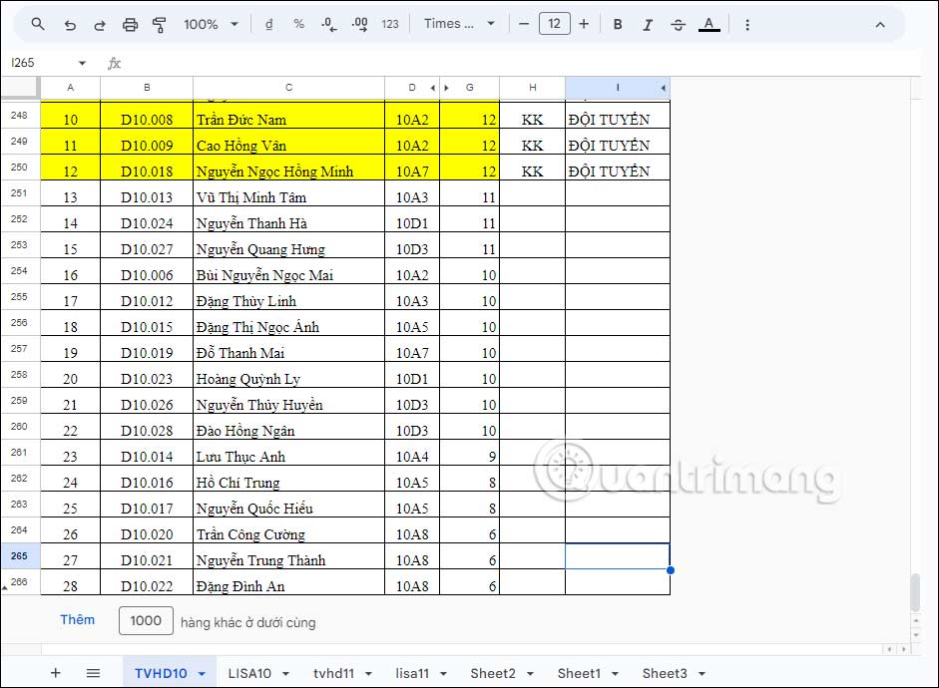Open Sheet2 tab dropdown arrow
This screenshot has width=939, height=688.
[530, 674]
